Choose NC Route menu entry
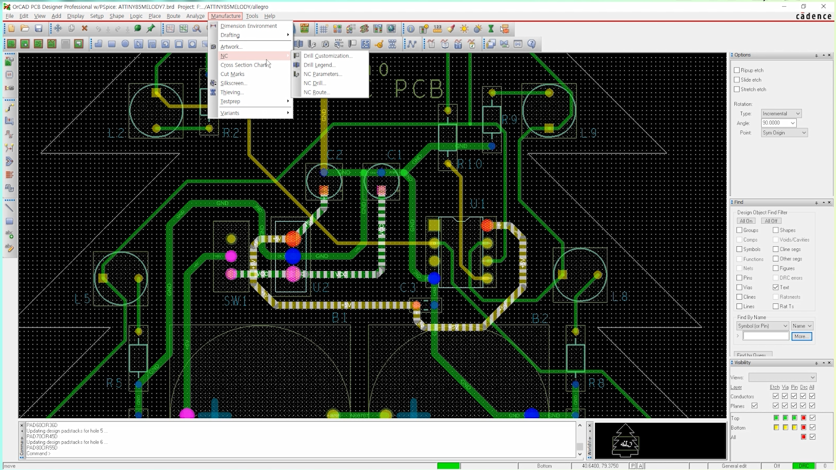The width and height of the screenshot is (836, 470). [317, 92]
